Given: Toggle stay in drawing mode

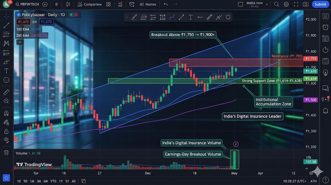Looking at the screenshot, I should tap(6, 122).
